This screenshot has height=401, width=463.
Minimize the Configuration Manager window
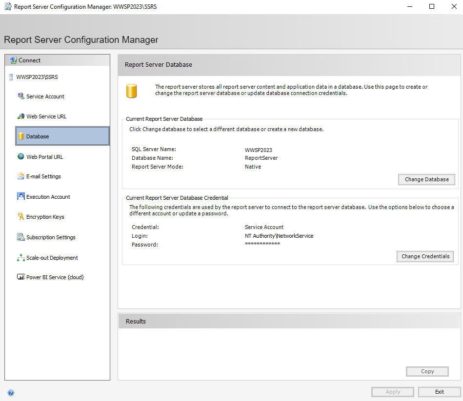(409, 6)
